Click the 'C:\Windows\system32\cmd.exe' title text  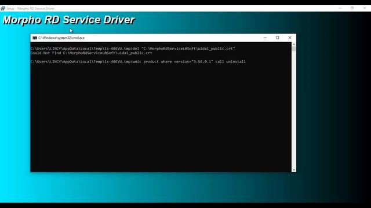pos(61,38)
